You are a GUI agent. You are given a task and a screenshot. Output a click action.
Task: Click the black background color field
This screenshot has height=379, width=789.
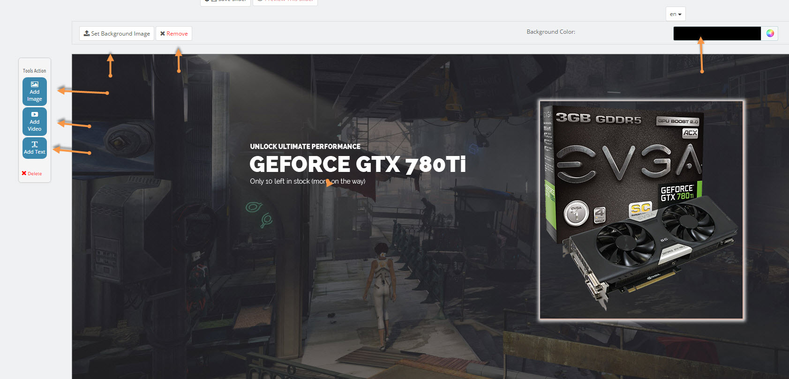pos(717,33)
